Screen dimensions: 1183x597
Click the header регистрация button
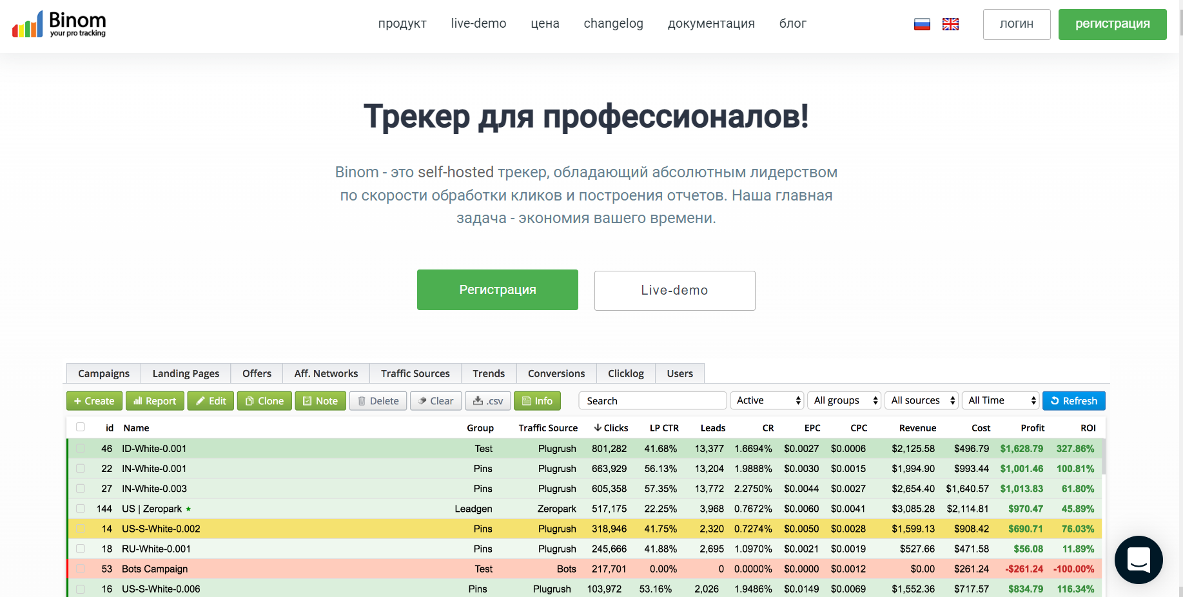pyautogui.click(x=1113, y=24)
